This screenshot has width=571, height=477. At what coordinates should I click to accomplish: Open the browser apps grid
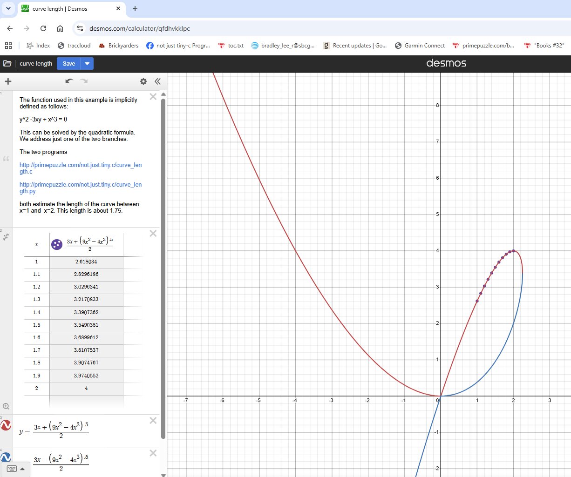click(x=8, y=46)
